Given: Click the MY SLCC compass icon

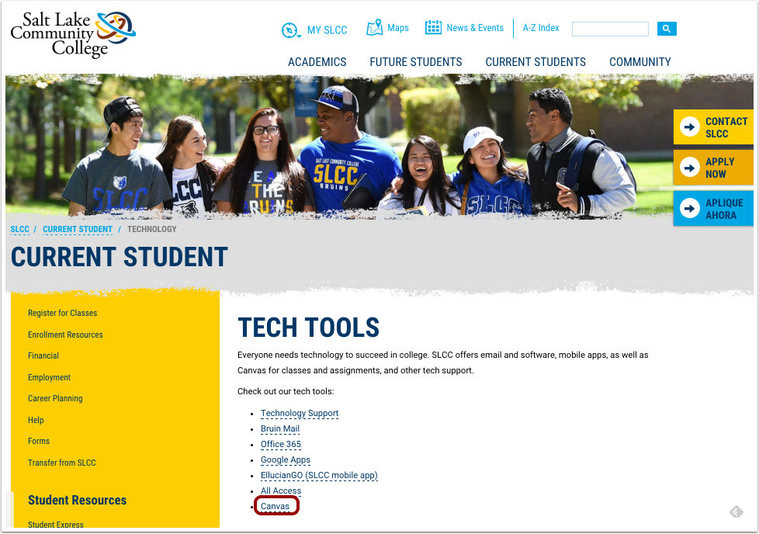Looking at the screenshot, I should tap(290, 30).
